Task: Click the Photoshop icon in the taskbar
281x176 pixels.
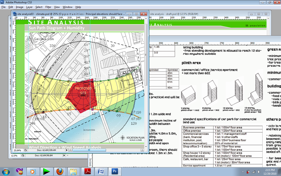Action: [x=115, y=172]
